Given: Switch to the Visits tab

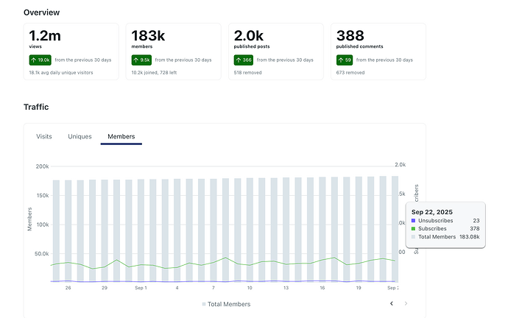Looking at the screenshot, I should (x=44, y=136).
